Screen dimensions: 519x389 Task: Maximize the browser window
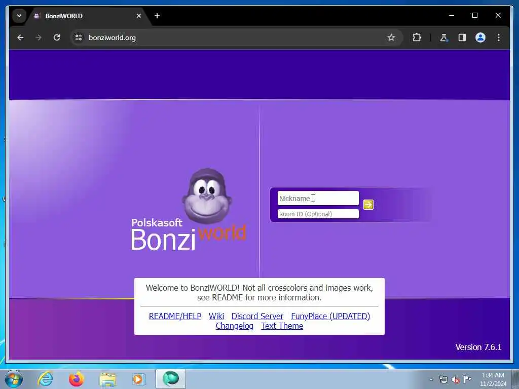(474, 16)
